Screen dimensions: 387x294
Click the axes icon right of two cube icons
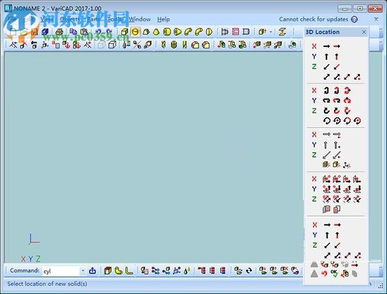coord(347,165)
